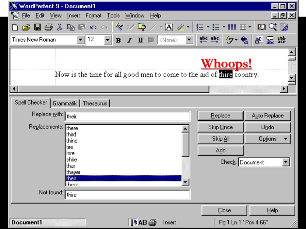Expand the Highlight pen color arrow

click(188, 27)
